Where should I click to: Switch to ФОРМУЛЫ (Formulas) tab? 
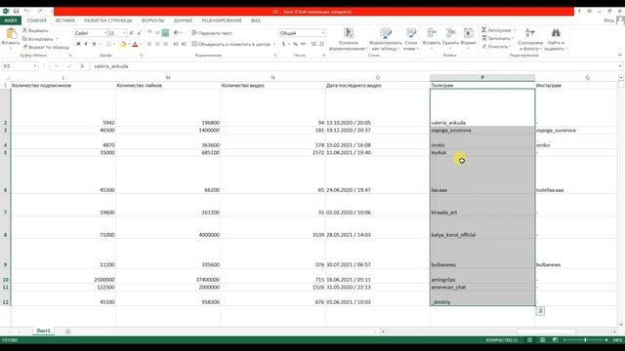point(152,20)
